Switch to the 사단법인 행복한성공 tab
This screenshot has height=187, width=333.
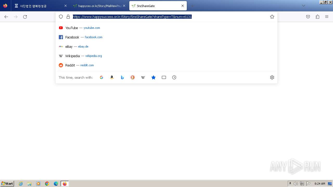click(41, 6)
